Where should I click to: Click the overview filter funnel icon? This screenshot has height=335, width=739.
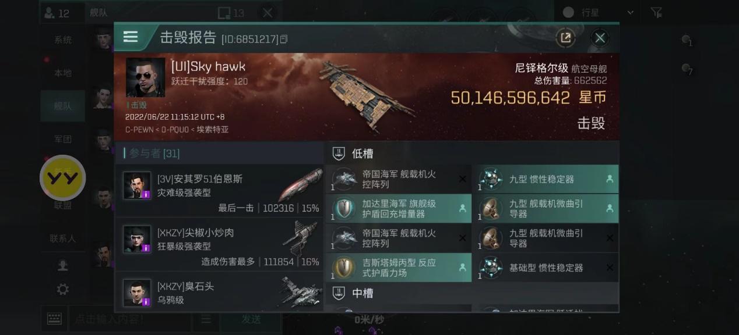(656, 12)
